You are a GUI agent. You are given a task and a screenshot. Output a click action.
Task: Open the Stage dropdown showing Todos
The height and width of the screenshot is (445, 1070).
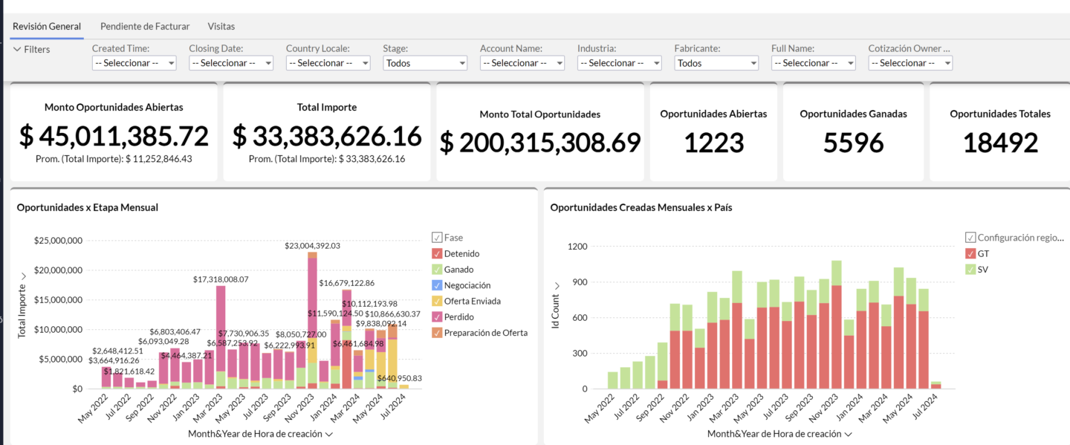pos(425,63)
